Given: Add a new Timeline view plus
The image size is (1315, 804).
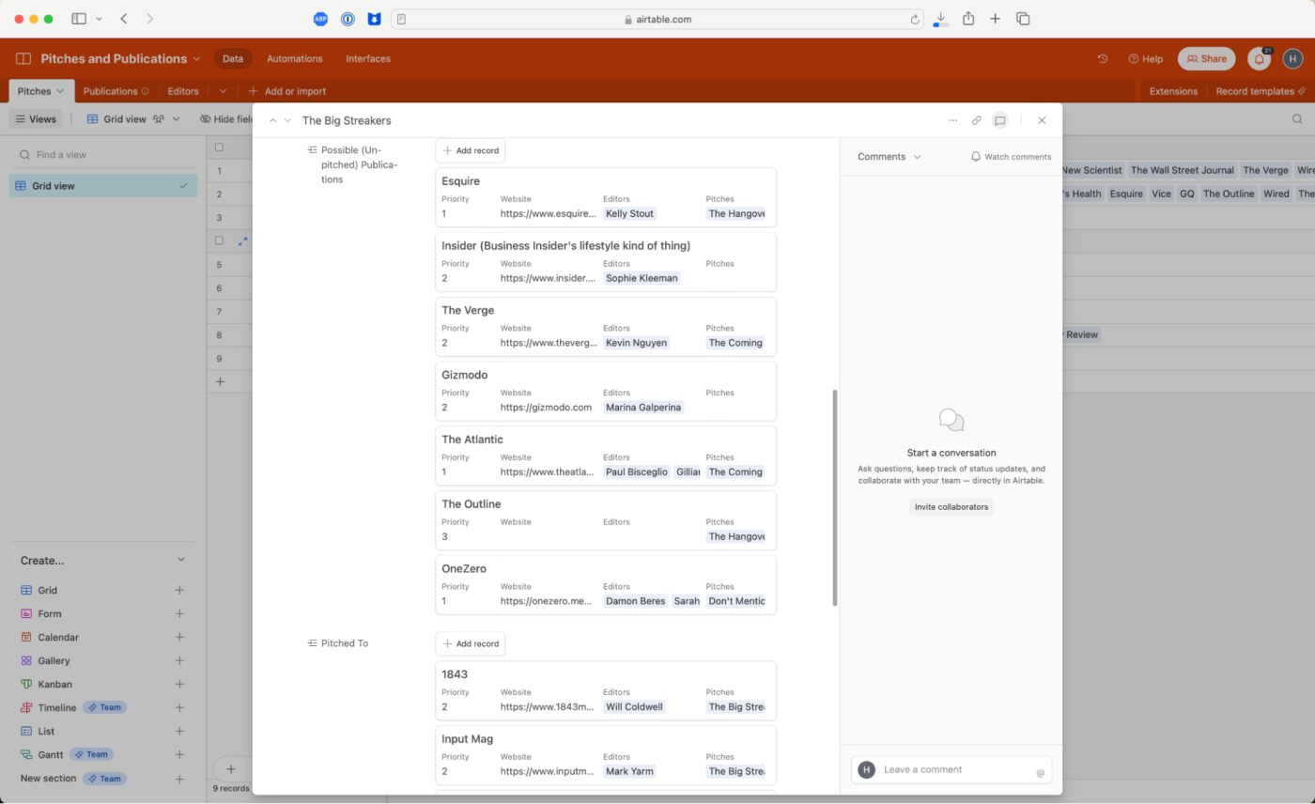Looking at the screenshot, I should pyautogui.click(x=179, y=707).
